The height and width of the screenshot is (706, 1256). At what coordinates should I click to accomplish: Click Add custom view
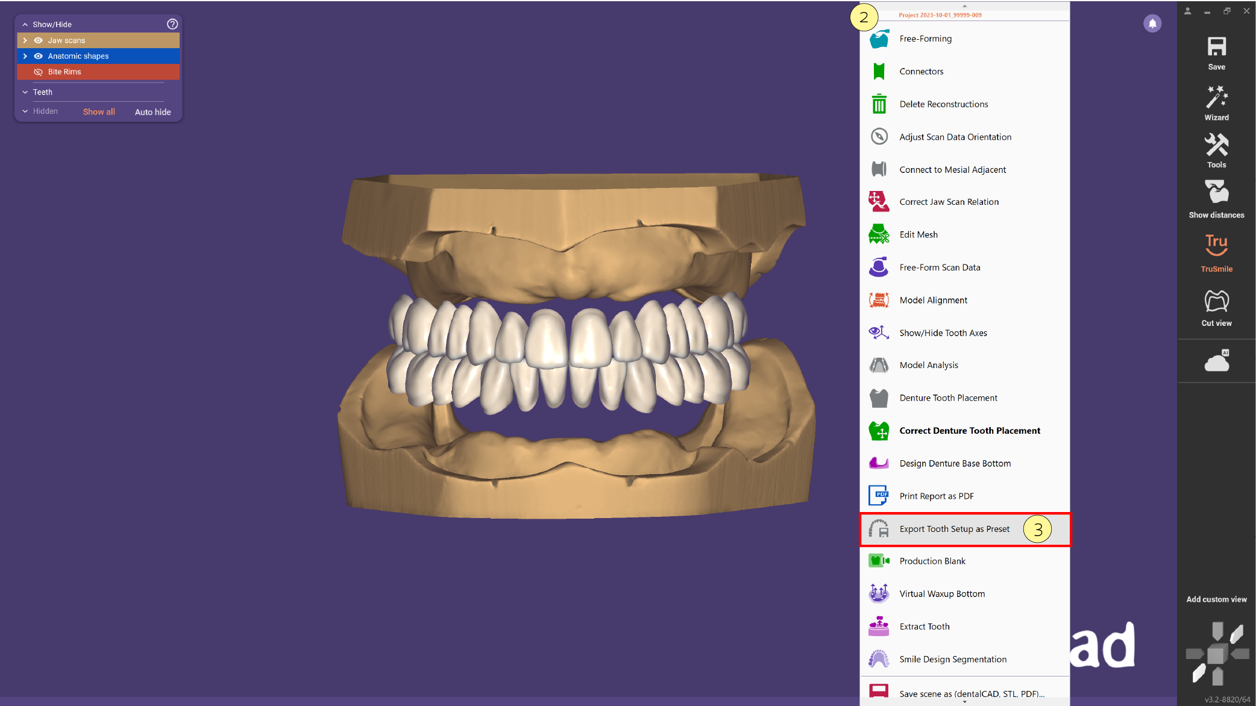coord(1216,599)
